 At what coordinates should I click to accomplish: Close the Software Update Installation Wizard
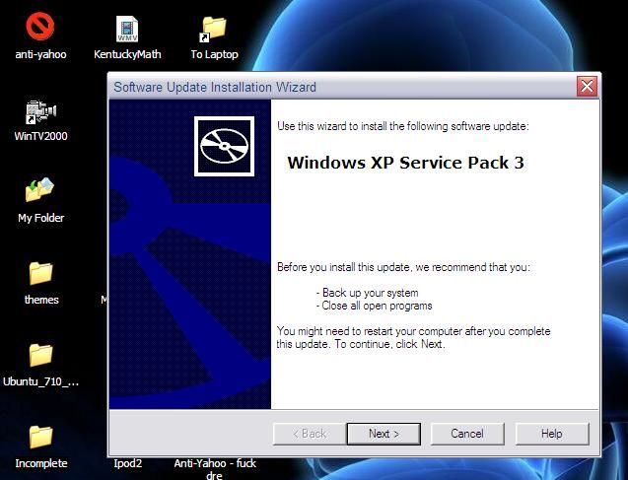pos(587,86)
